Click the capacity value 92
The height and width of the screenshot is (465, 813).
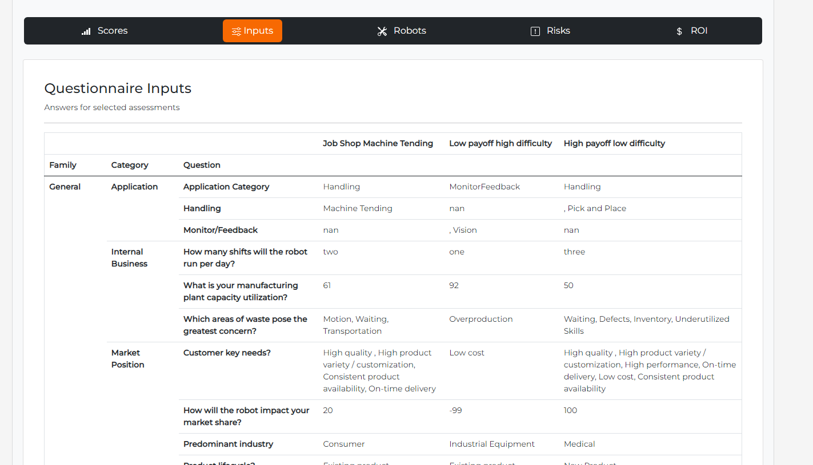[x=454, y=285]
